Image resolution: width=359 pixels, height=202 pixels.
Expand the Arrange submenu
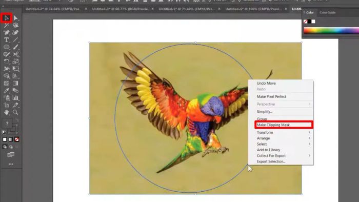tap(281, 138)
